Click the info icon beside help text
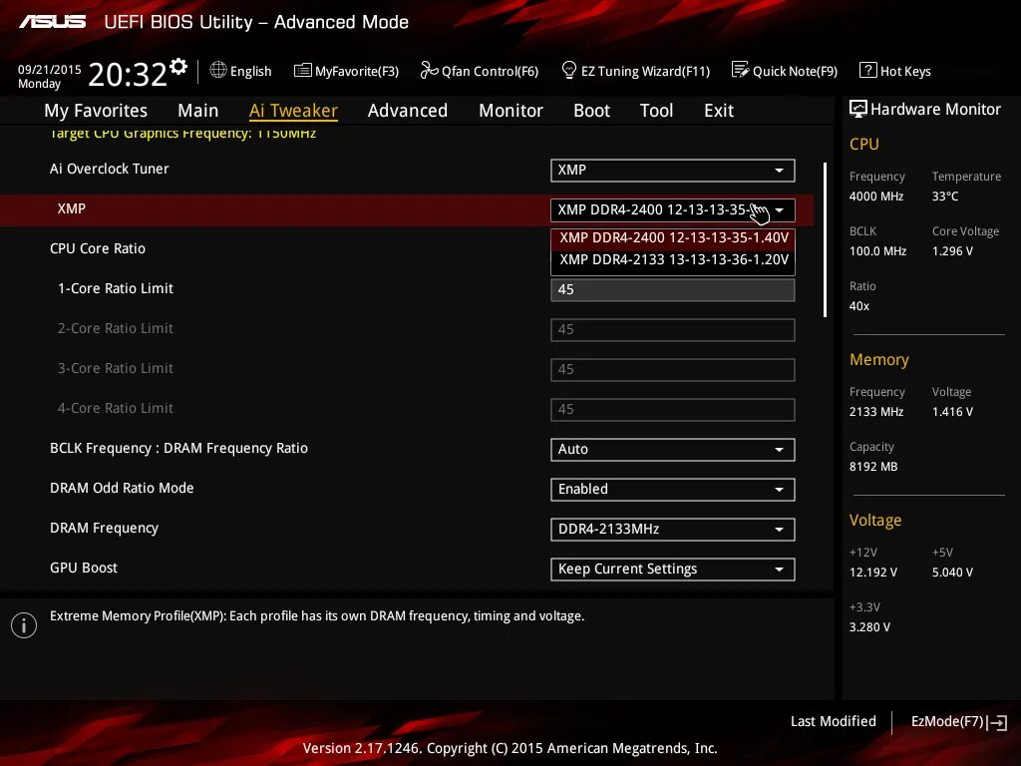The image size is (1021, 766). click(x=24, y=625)
